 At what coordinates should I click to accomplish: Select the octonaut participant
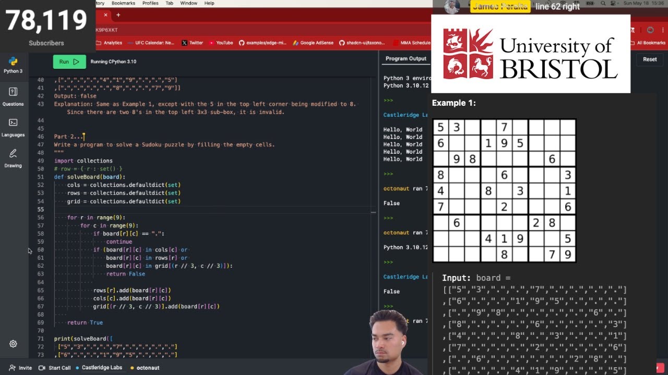148,368
